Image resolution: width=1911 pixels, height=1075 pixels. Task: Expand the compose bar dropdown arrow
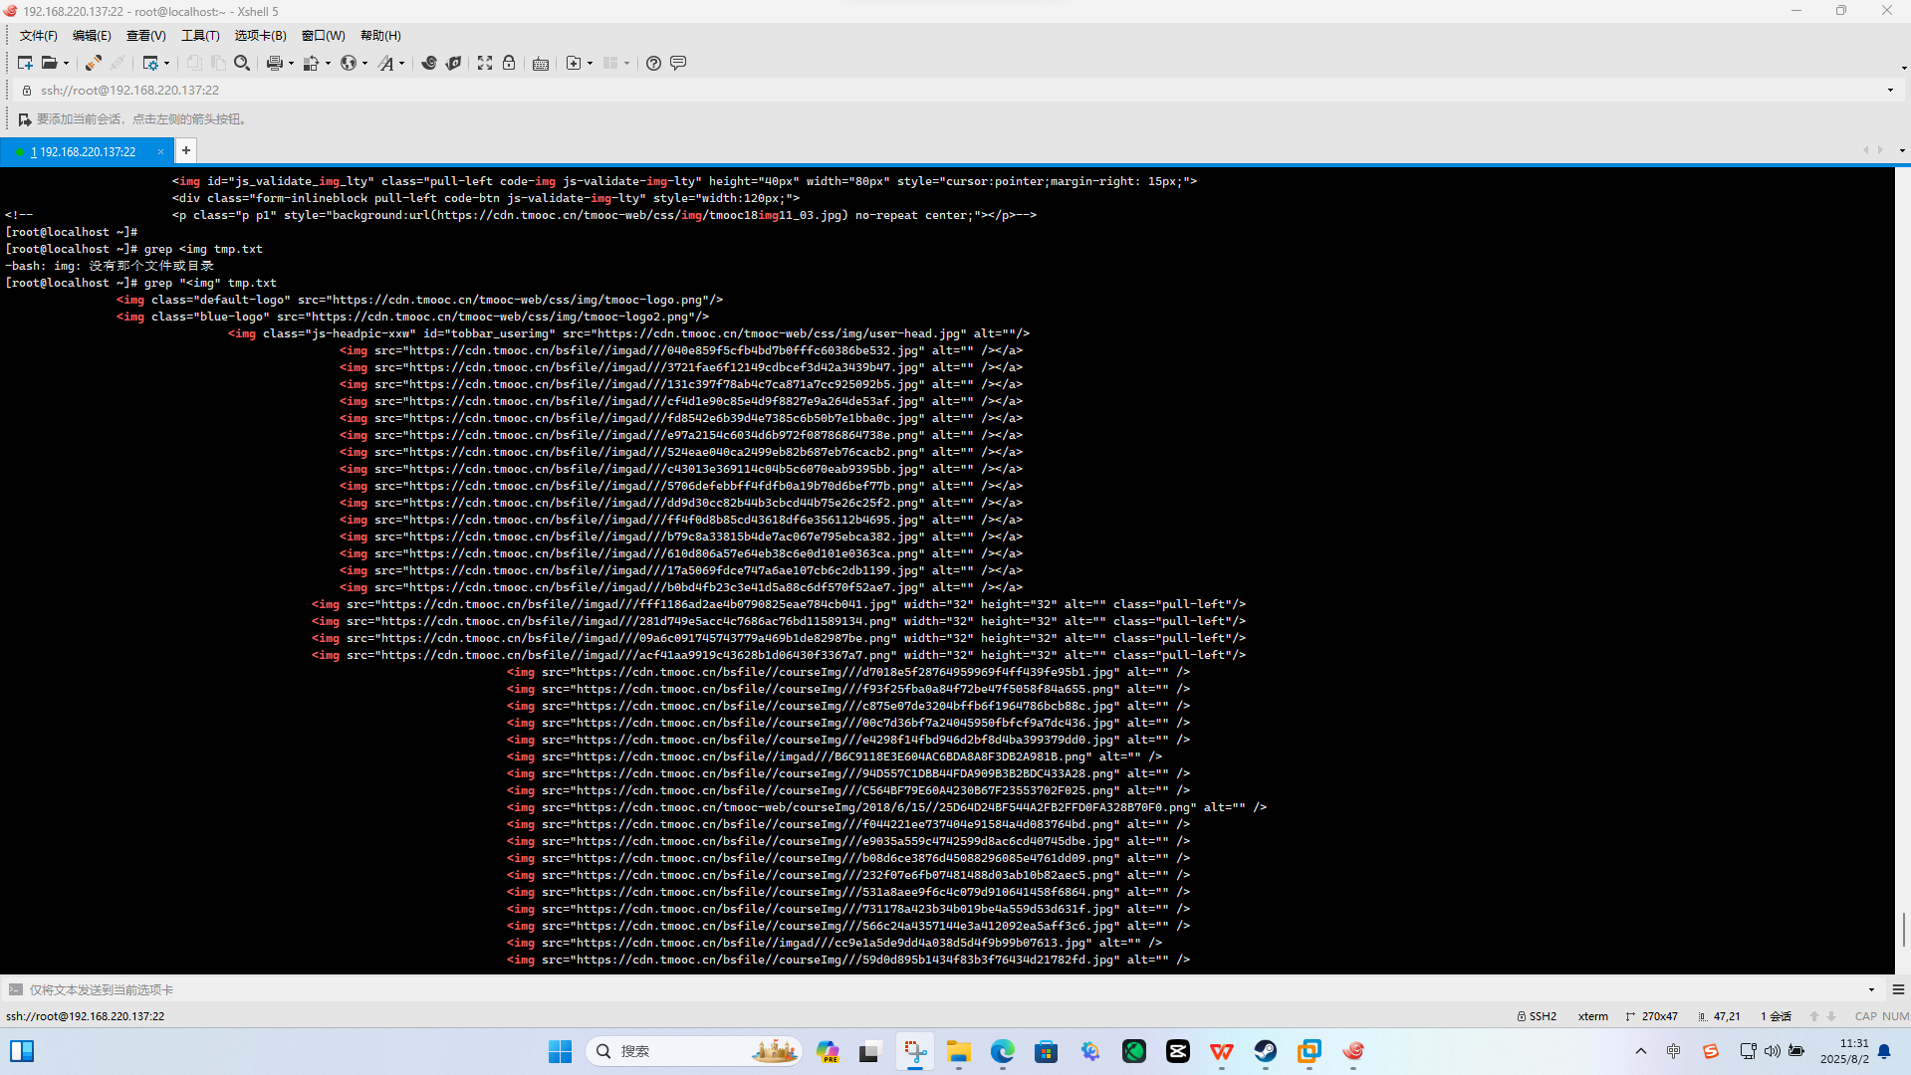coord(1871,990)
